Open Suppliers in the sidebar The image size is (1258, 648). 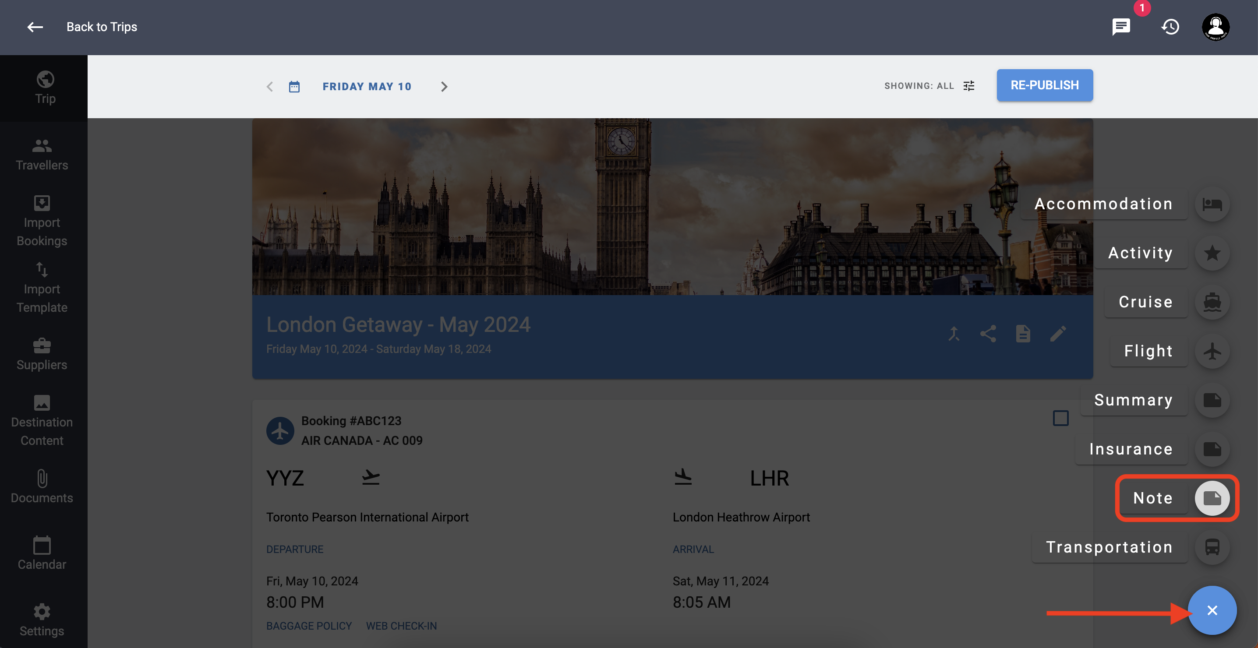(x=42, y=355)
